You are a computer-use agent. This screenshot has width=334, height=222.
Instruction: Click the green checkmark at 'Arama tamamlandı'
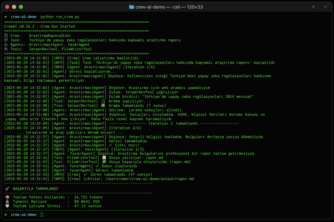click(103, 105)
